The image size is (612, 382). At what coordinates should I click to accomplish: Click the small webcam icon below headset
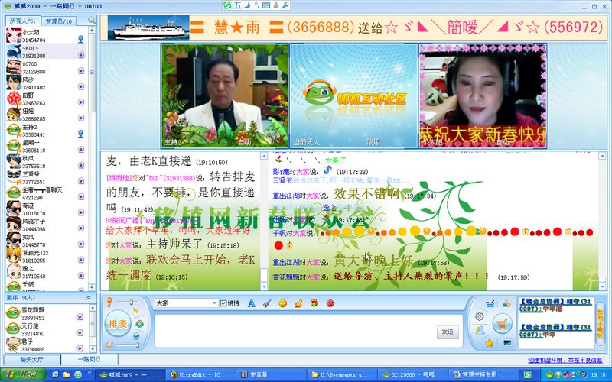coord(136,335)
